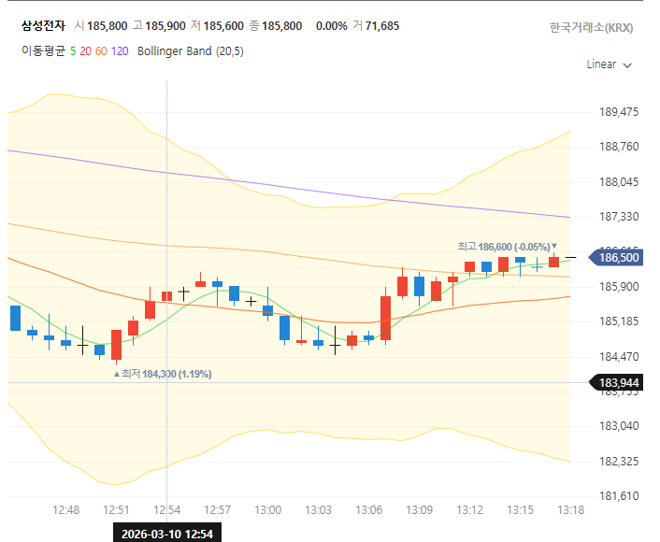Click the 13:18 time axis label

click(571, 510)
